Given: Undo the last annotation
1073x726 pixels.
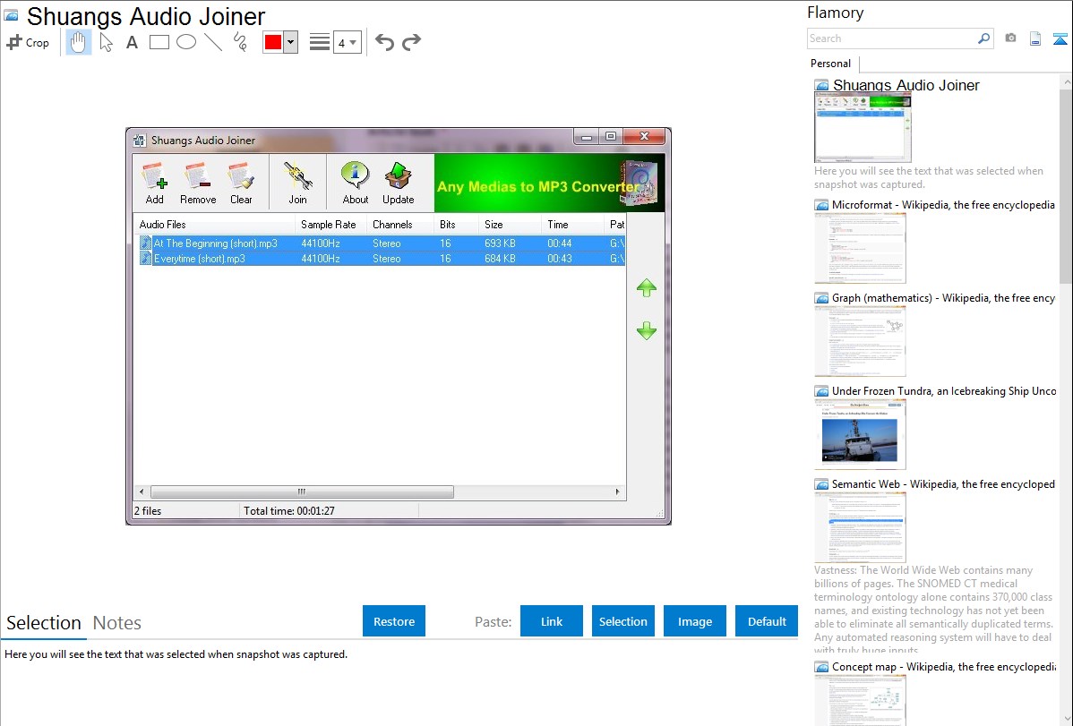Looking at the screenshot, I should (384, 42).
